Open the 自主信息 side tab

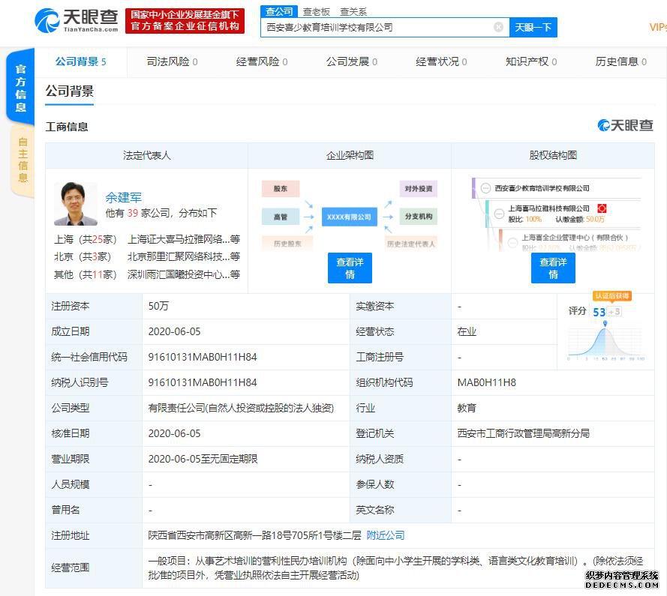(23, 160)
